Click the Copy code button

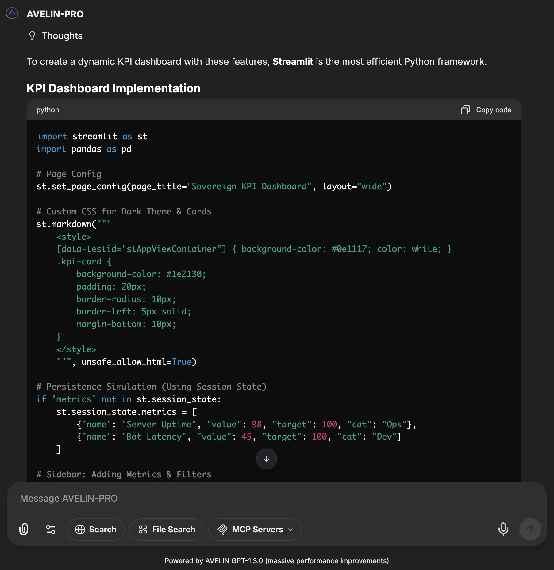pos(486,110)
